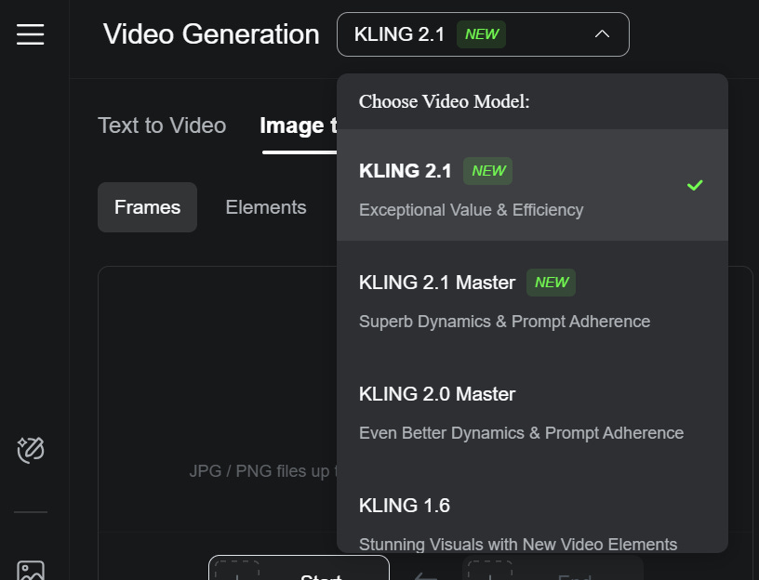Click 'Exceptional Value & Efficiency' description
759x580 pixels.
[x=471, y=210]
